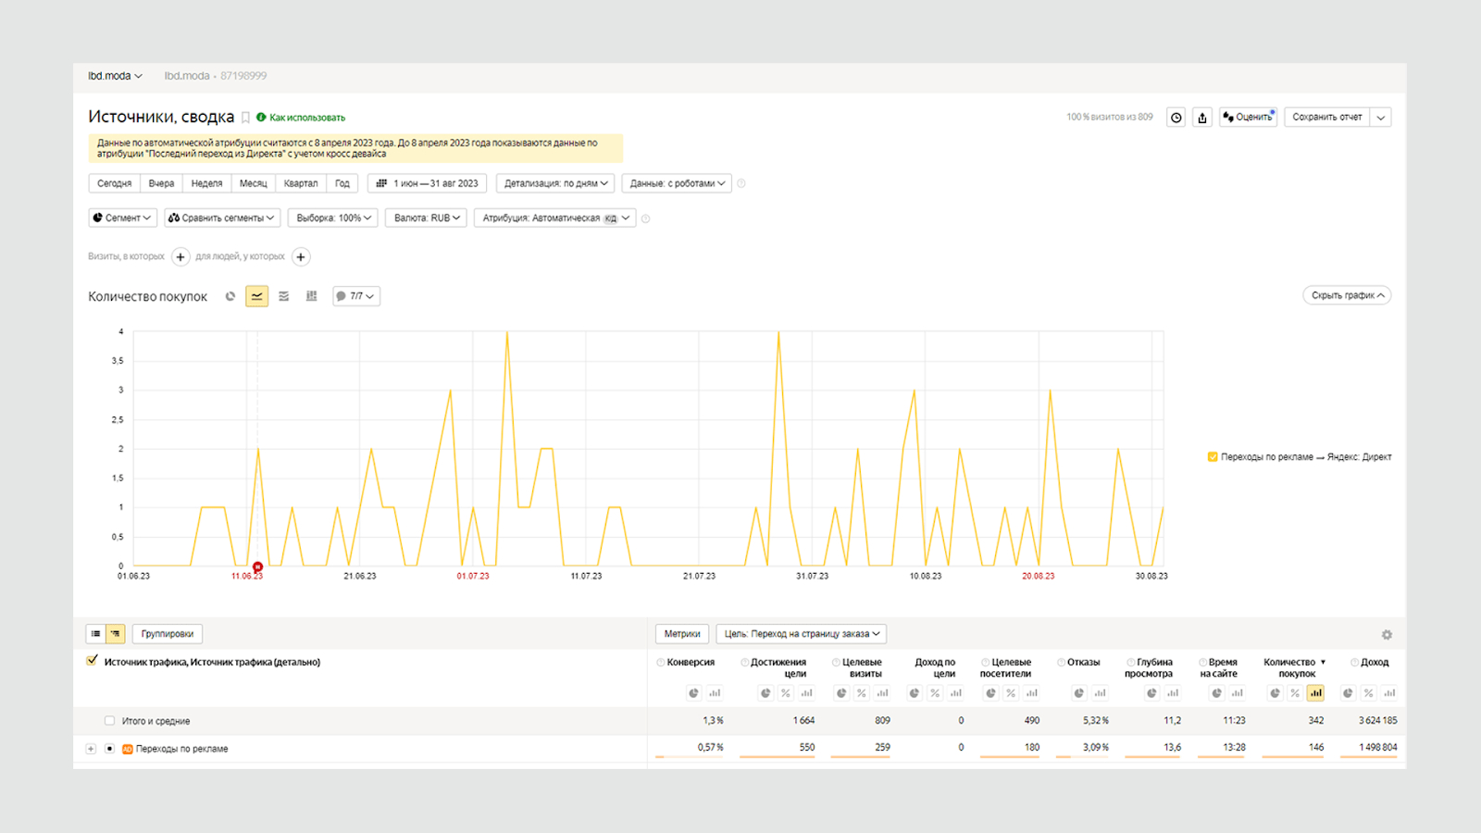Switch table to flat list view icon

click(x=95, y=634)
